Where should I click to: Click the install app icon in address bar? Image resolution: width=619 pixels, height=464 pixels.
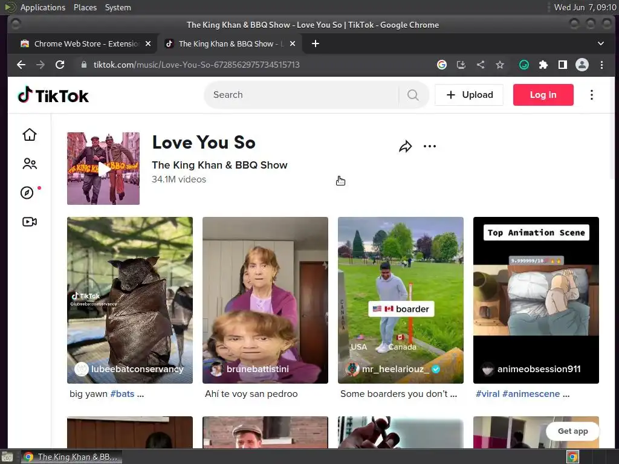pyautogui.click(x=461, y=65)
